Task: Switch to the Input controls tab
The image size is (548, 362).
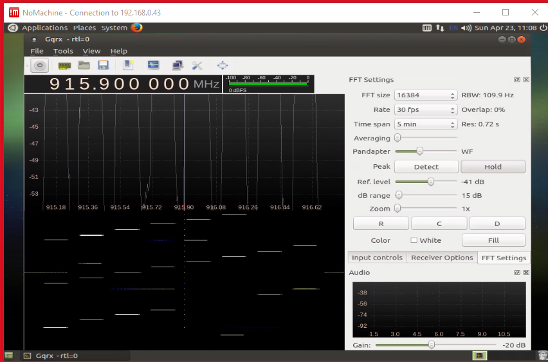Action: pyautogui.click(x=377, y=258)
